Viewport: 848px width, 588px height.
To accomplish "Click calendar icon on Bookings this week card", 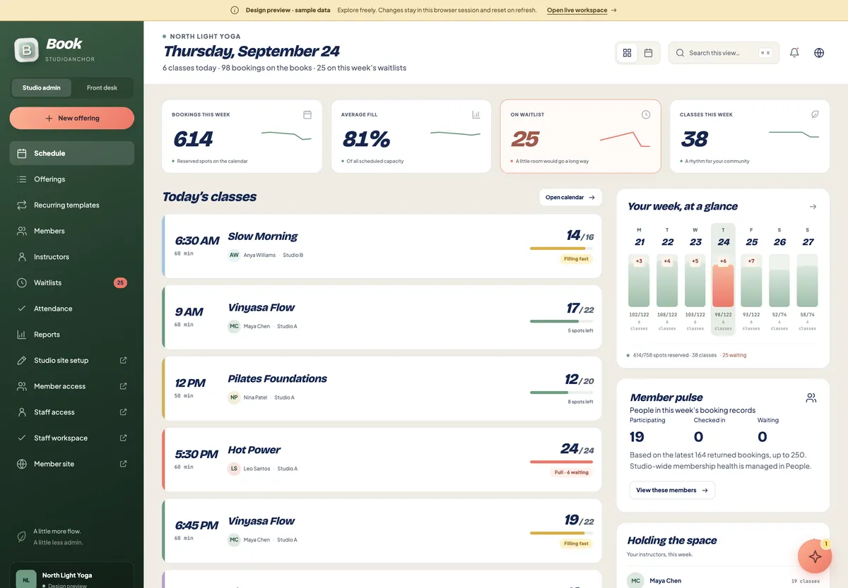I will (x=307, y=114).
